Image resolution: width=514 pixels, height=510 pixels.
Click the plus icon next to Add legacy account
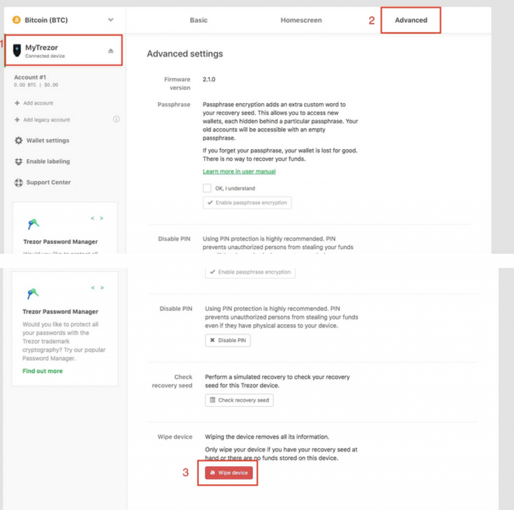click(17, 120)
